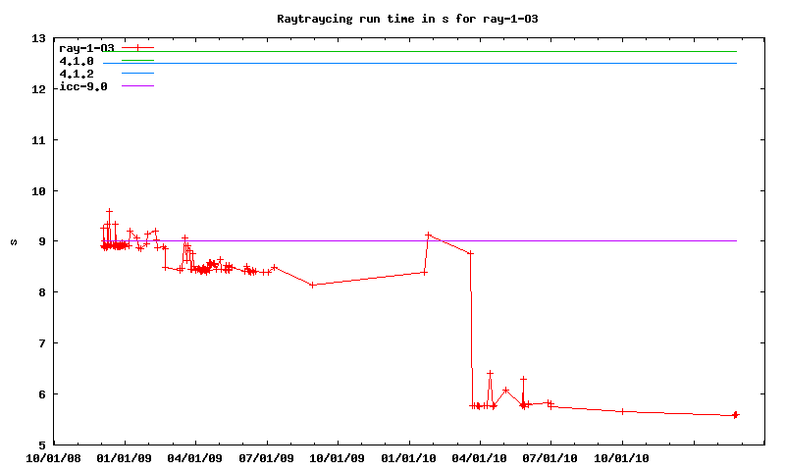Click the green horizontal line near top

[442, 51]
